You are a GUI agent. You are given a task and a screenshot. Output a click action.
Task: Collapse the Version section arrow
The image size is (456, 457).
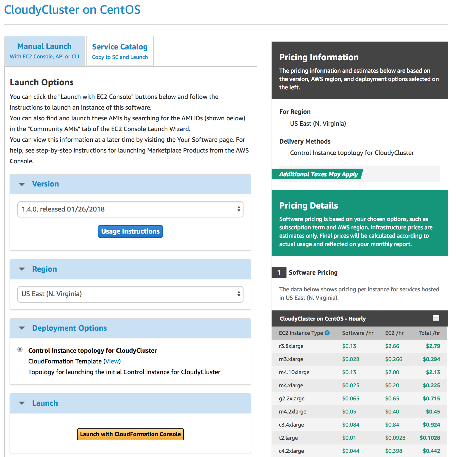point(22,184)
